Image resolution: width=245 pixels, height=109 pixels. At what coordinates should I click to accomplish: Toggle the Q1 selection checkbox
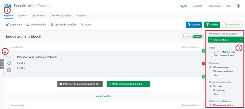pyautogui.click(x=7, y=57)
